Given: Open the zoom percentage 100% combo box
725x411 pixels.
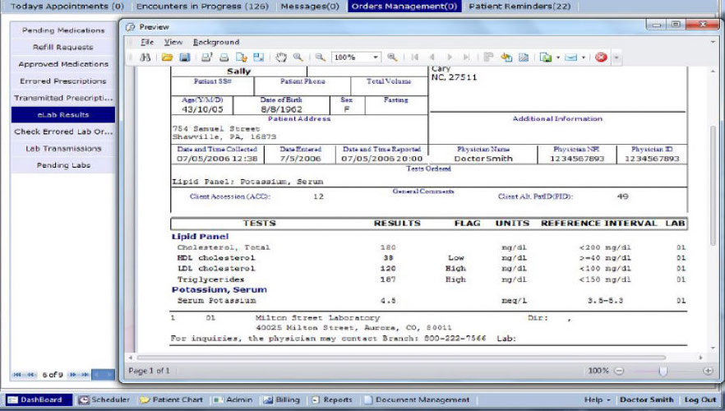Looking at the screenshot, I should coord(356,58).
